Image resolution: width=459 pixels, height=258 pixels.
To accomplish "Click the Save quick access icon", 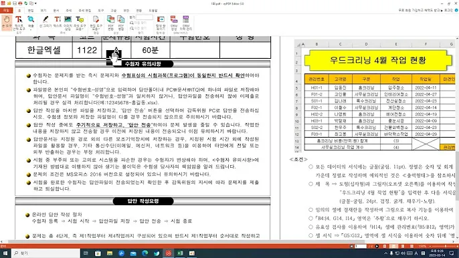I will click(15, 3).
